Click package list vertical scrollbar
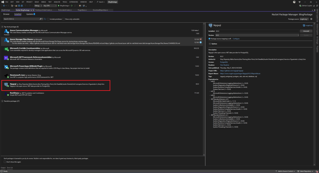The image size is (319, 173). (204, 89)
